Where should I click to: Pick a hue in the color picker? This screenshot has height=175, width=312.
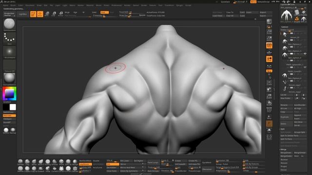(x=9, y=93)
